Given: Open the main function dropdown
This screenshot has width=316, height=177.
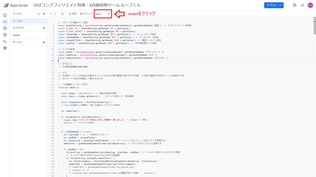Looking at the screenshot, I should [103, 14].
